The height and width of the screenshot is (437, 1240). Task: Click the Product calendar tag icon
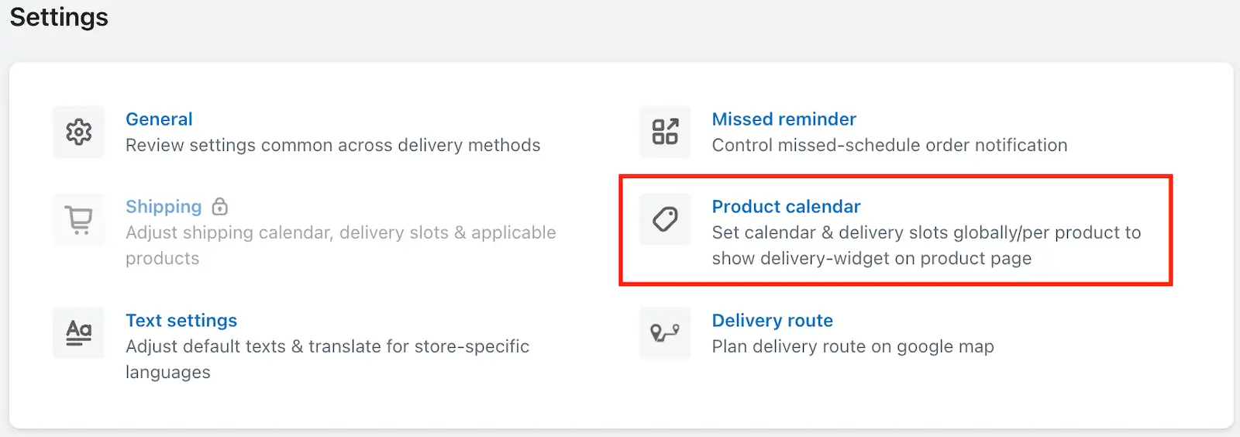665,219
